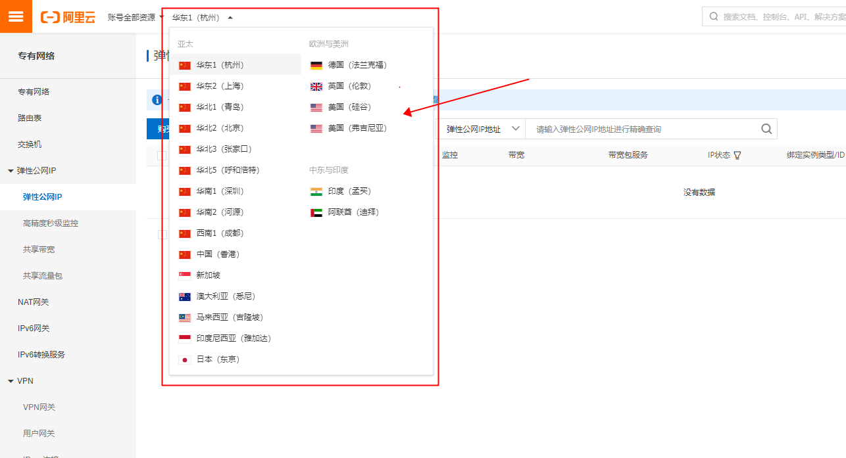
Task: Open the 账号全部资源 account resources dropdown
Action: pos(136,17)
